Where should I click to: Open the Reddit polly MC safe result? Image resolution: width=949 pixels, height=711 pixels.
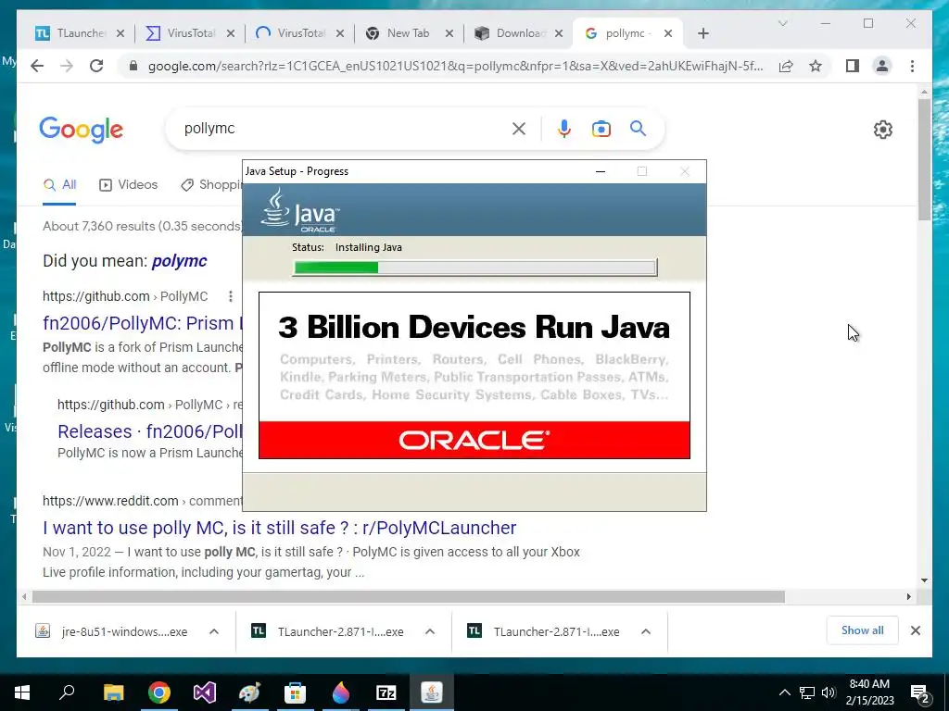pyautogui.click(x=279, y=528)
